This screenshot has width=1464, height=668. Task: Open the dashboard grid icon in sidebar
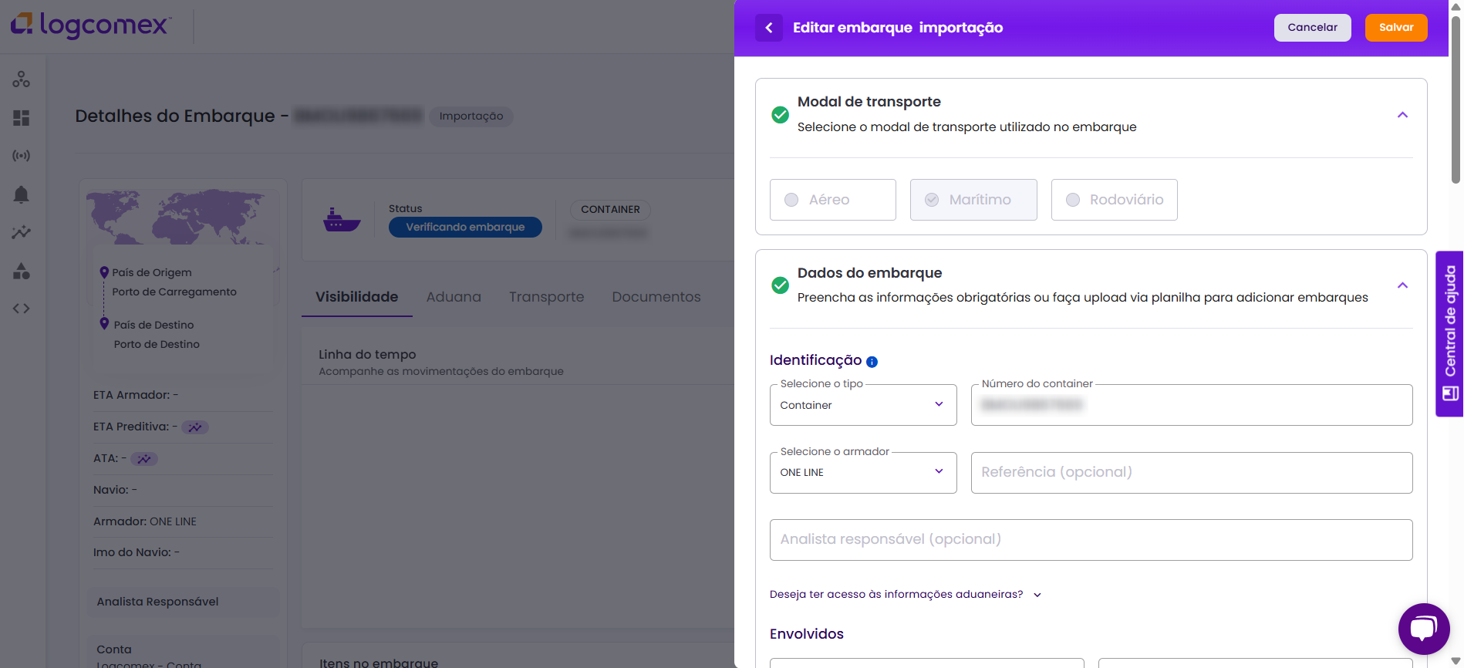pos(22,118)
